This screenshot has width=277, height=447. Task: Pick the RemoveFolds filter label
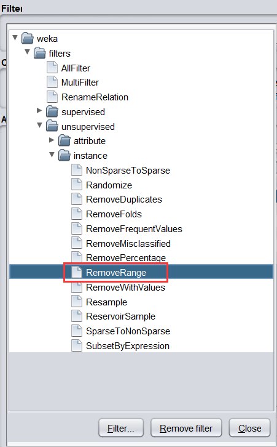tap(114, 214)
